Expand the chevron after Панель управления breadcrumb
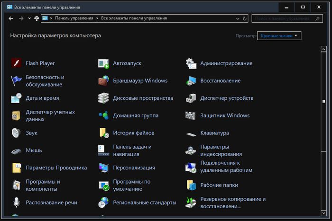 98,18
